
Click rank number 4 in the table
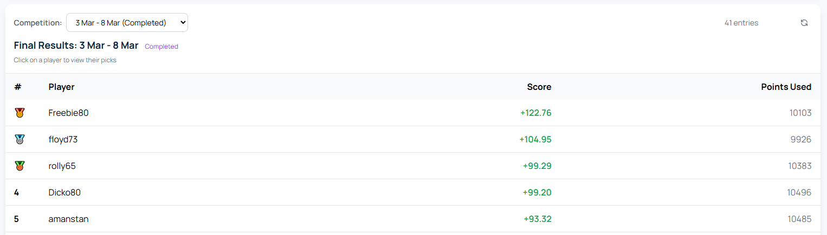click(16, 192)
